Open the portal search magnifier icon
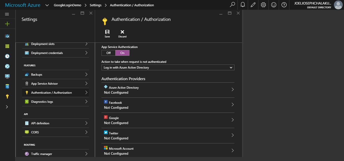The height and width of the screenshot is (161, 344). pyautogui.click(x=232, y=5)
